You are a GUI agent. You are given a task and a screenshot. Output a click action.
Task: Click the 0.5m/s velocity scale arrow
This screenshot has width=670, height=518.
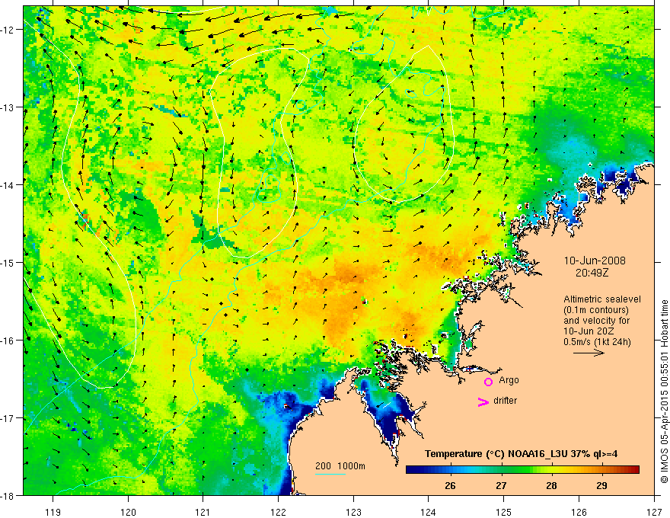tap(589, 353)
